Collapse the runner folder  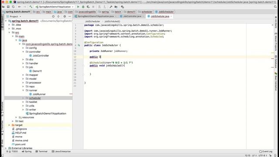[23, 90]
